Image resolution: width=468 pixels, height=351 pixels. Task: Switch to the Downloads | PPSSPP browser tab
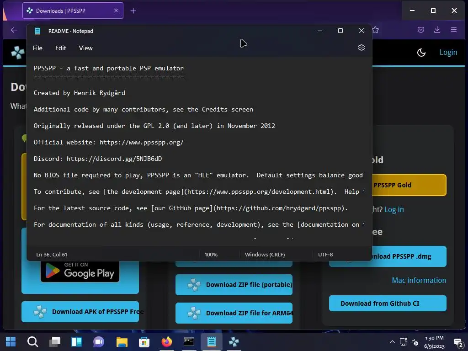(73, 11)
